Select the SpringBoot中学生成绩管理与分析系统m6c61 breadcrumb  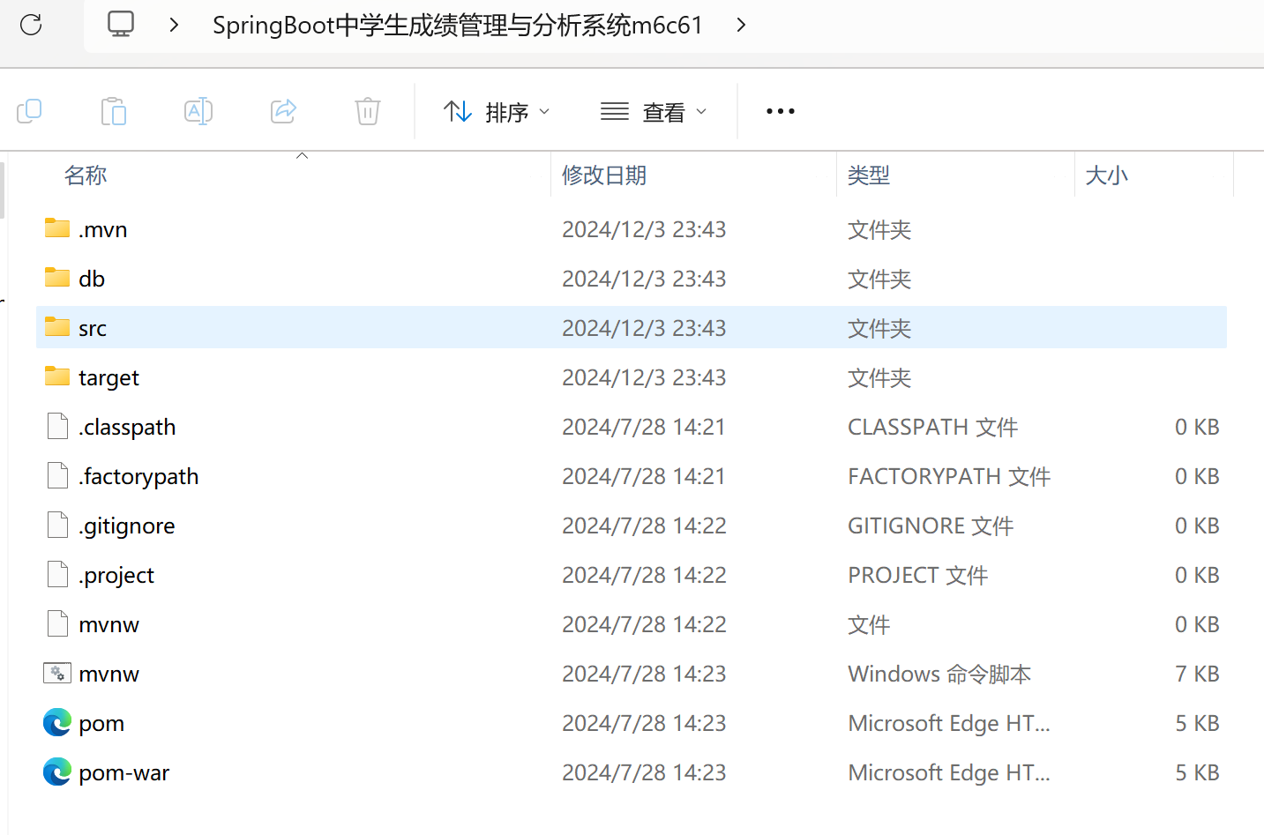point(458,25)
